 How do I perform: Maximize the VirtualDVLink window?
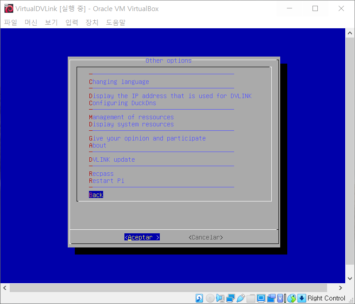tap(315, 8)
